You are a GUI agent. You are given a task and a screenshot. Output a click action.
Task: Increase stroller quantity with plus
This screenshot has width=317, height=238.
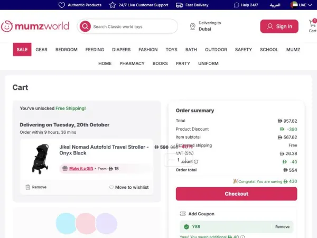click(185, 160)
